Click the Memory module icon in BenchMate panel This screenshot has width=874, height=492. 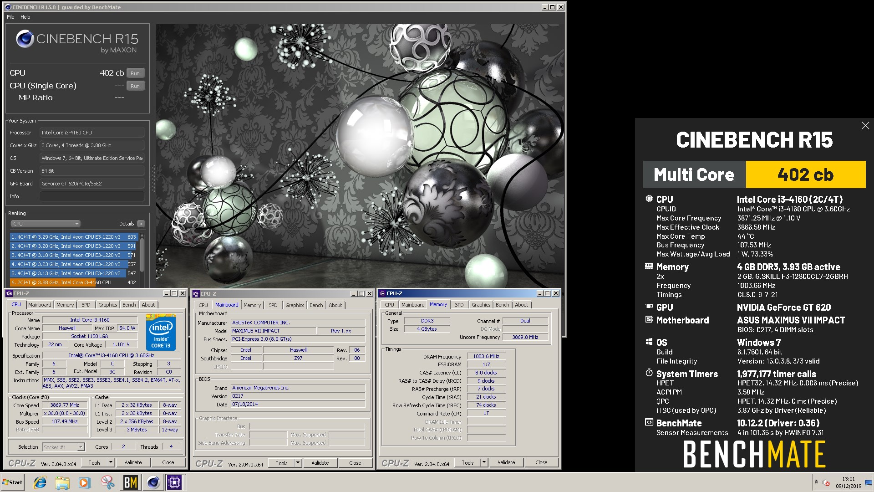pos(649,266)
